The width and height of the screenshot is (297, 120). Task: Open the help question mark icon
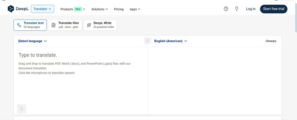click(226, 9)
